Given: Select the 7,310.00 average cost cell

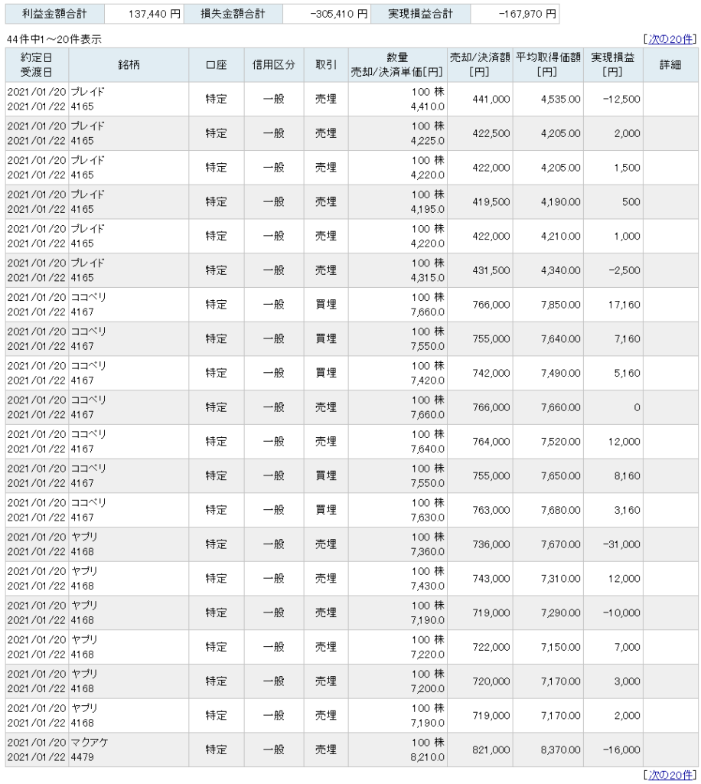Looking at the screenshot, I should (x=548, y=579).
